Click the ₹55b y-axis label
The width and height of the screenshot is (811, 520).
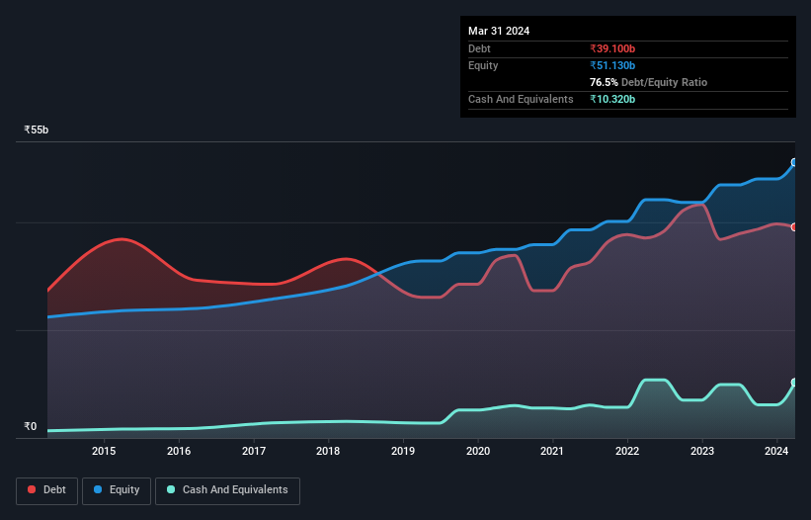[37, 130]
